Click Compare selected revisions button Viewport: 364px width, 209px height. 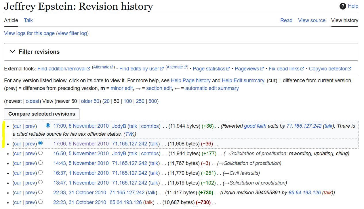42,114
